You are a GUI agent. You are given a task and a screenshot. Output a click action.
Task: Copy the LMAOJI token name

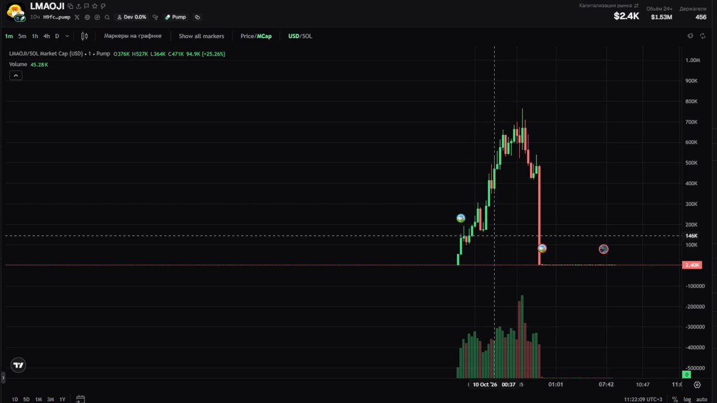[70, 6]
